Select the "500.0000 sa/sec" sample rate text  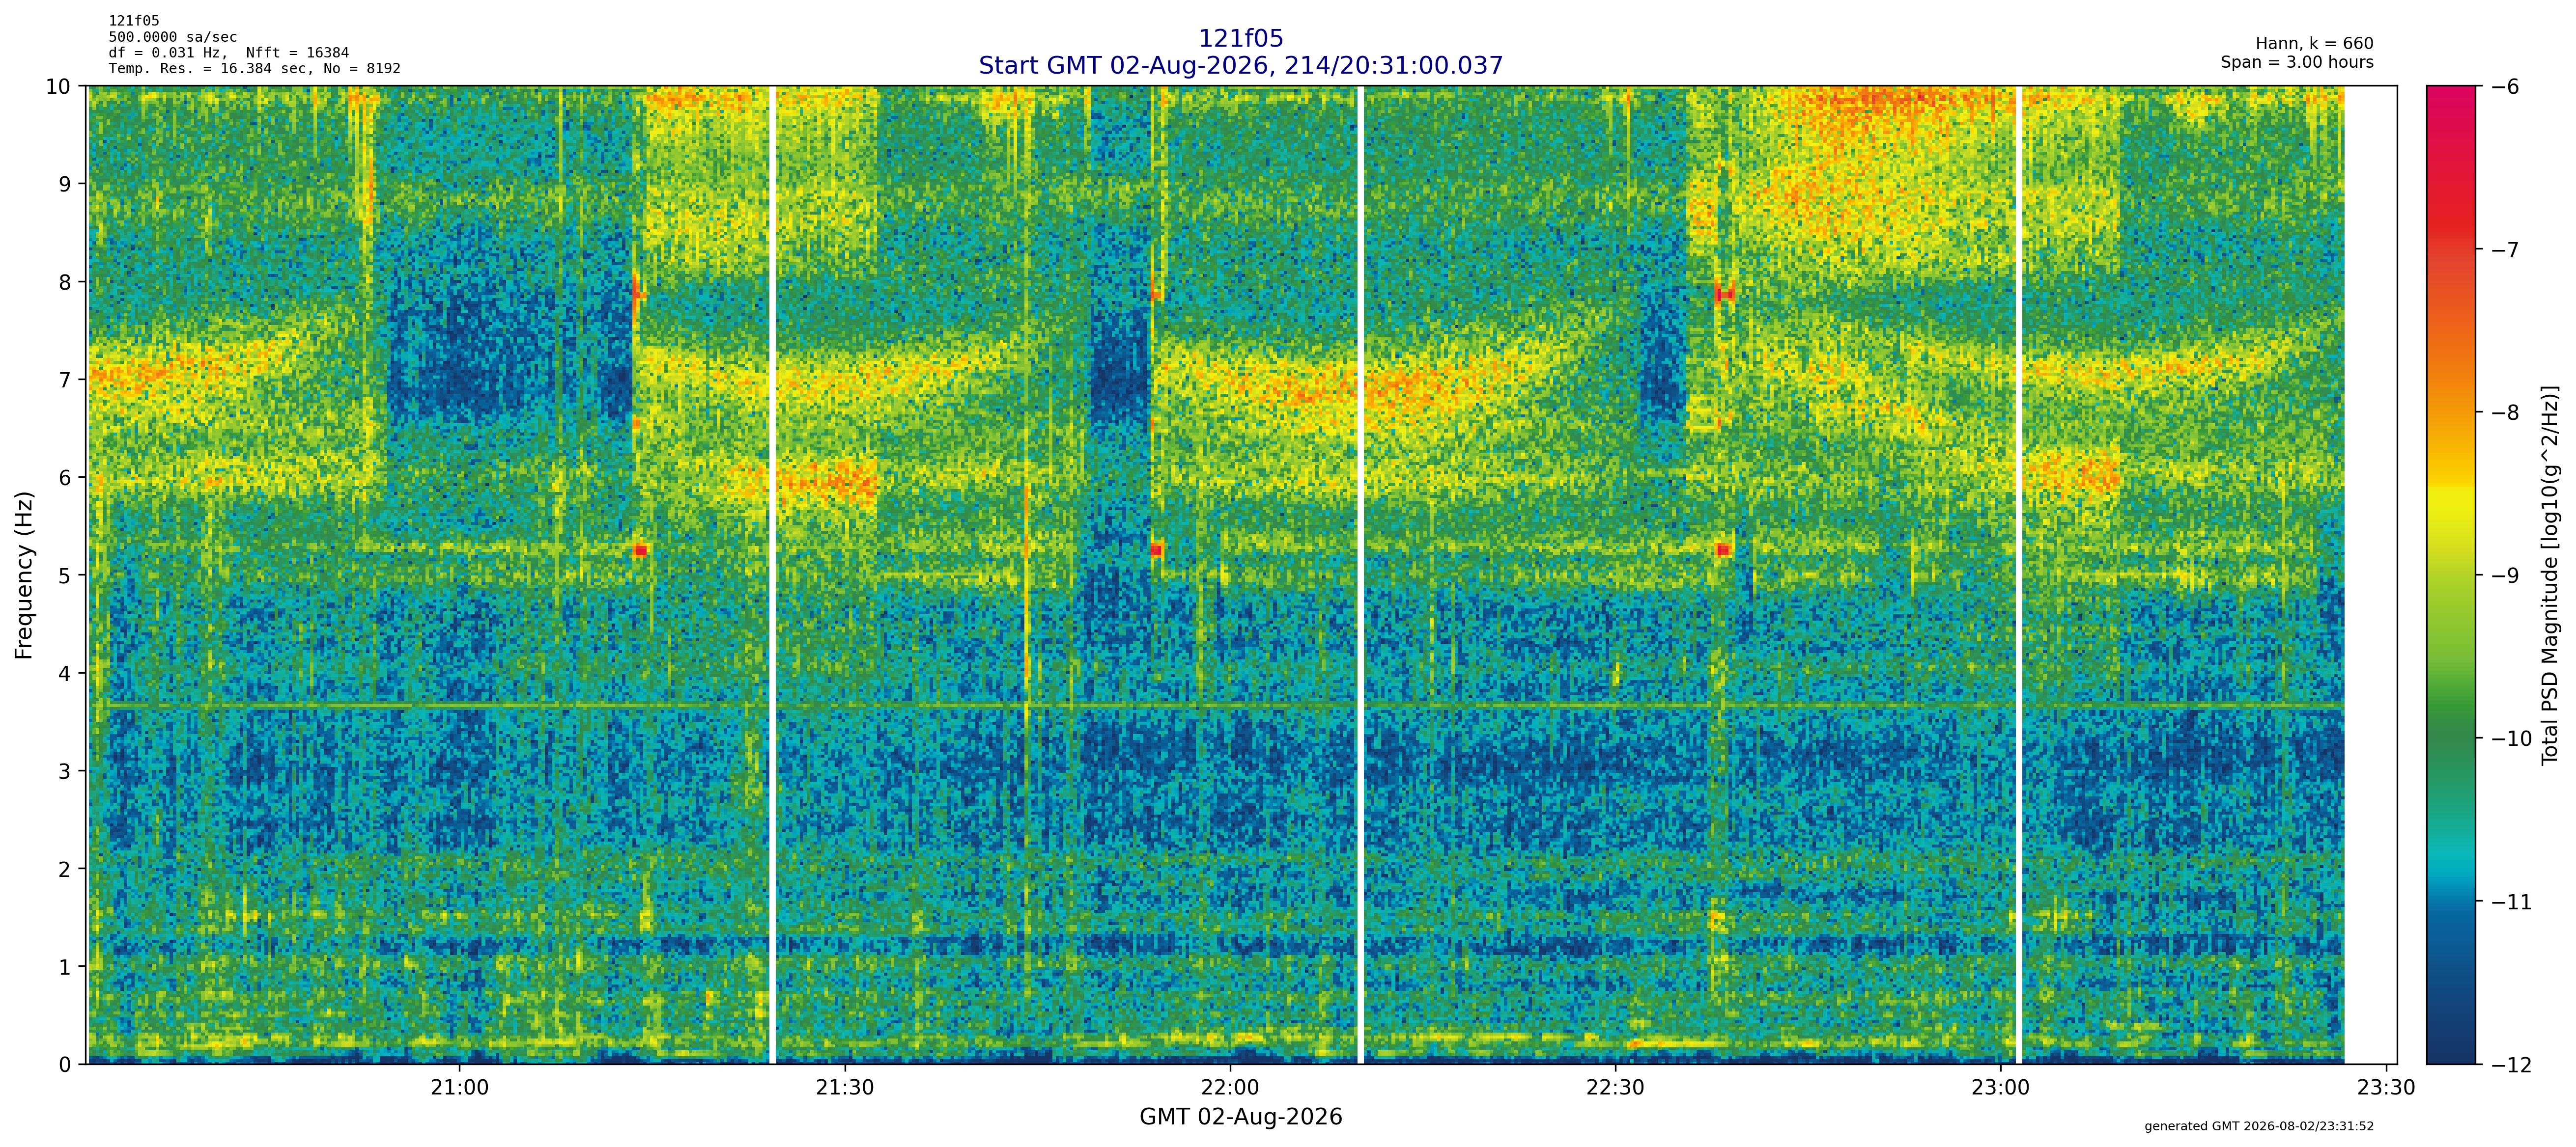173,37
